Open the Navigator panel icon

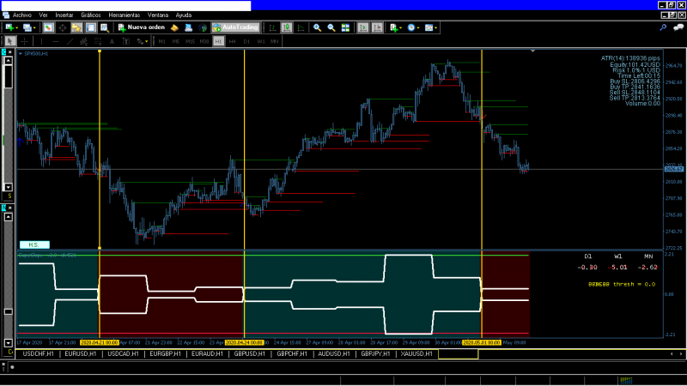[76, 27]
